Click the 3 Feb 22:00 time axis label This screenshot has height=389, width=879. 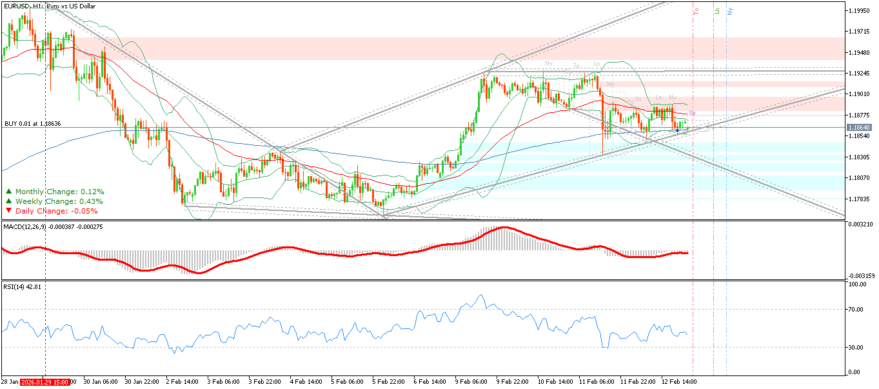coord(264,382)
